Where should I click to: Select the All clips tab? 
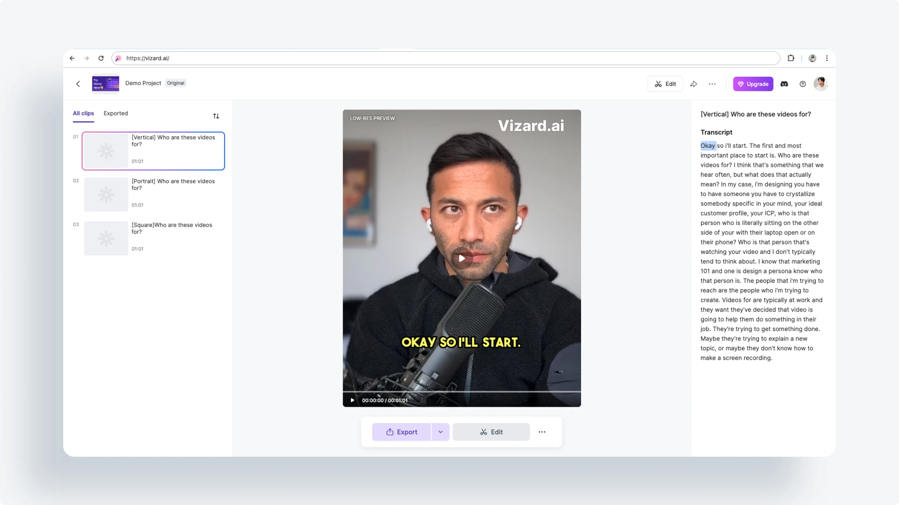coord(83,114)
